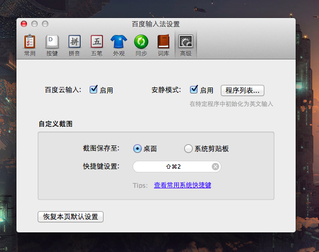Image resolution: width=319 pixels, height=252 pixels.
Task: Open the 程序列表... button
Action: 243,90
